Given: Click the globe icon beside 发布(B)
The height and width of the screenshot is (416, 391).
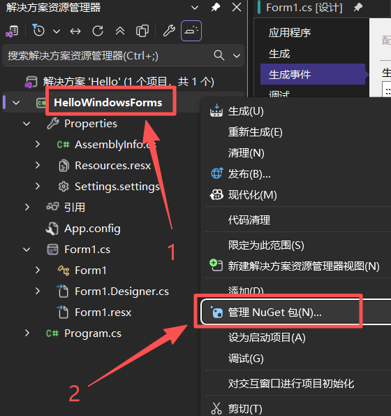Looking at the screenshot, I should (216, 173).
